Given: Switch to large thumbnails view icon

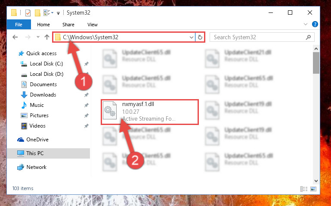Looking at the screenshot, I should (313, 189).
